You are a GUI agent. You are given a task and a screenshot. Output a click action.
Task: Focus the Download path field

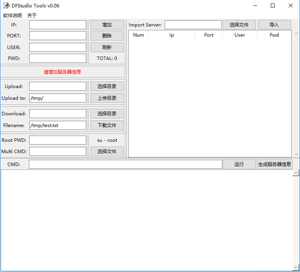(58, 114)
